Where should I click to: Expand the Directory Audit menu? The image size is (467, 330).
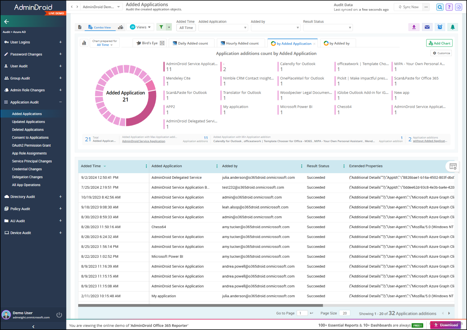[60, 197]
